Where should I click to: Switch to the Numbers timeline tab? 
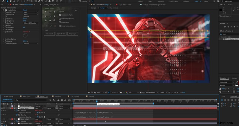58,96
